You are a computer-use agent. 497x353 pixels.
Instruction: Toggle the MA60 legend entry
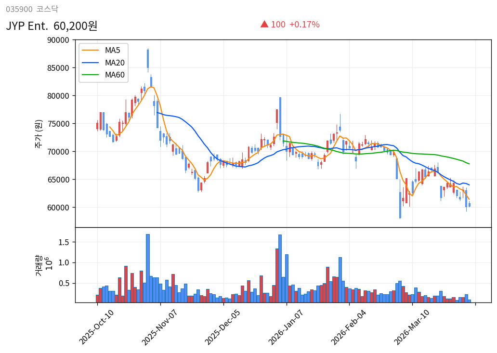pos(112,75)
